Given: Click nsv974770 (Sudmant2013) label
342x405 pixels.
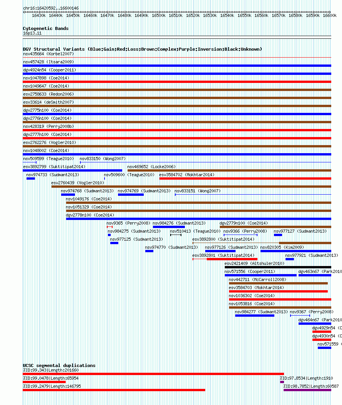Looking at the screenshot, I should point(172,247).
